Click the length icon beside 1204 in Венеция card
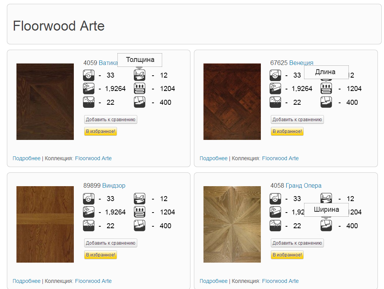The image size is (384, 289). pyautogui.click(x=326, y=89)
